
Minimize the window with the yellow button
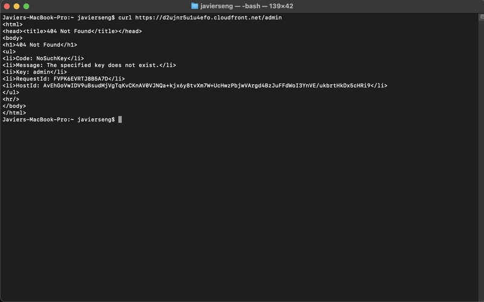[x=17, y=6]
